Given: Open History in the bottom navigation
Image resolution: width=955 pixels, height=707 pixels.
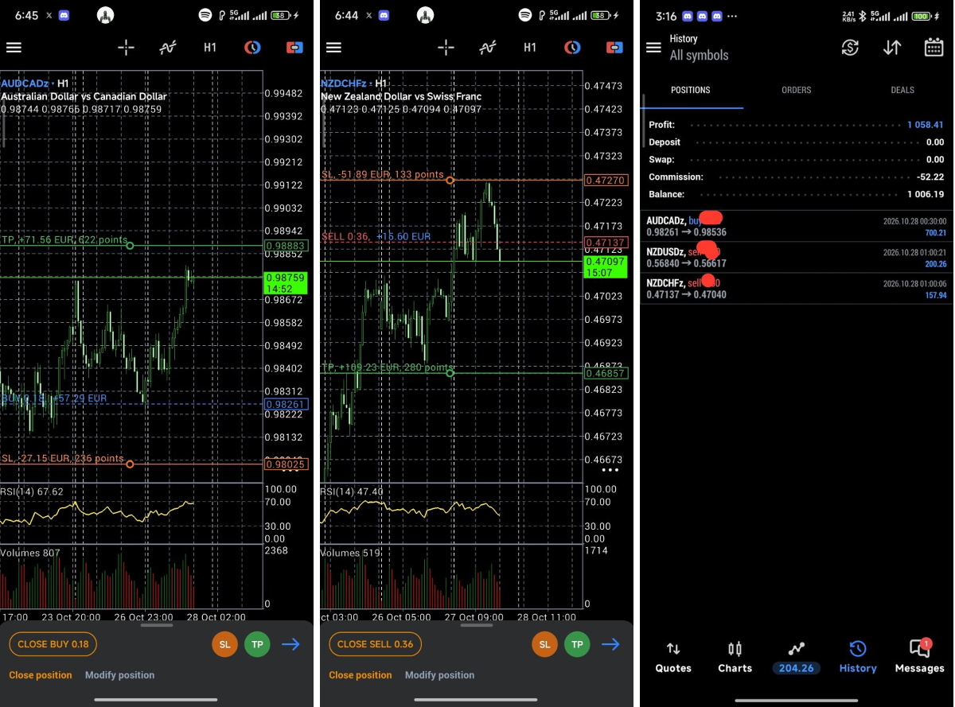Looking at the screenshot, I should 858,658.
